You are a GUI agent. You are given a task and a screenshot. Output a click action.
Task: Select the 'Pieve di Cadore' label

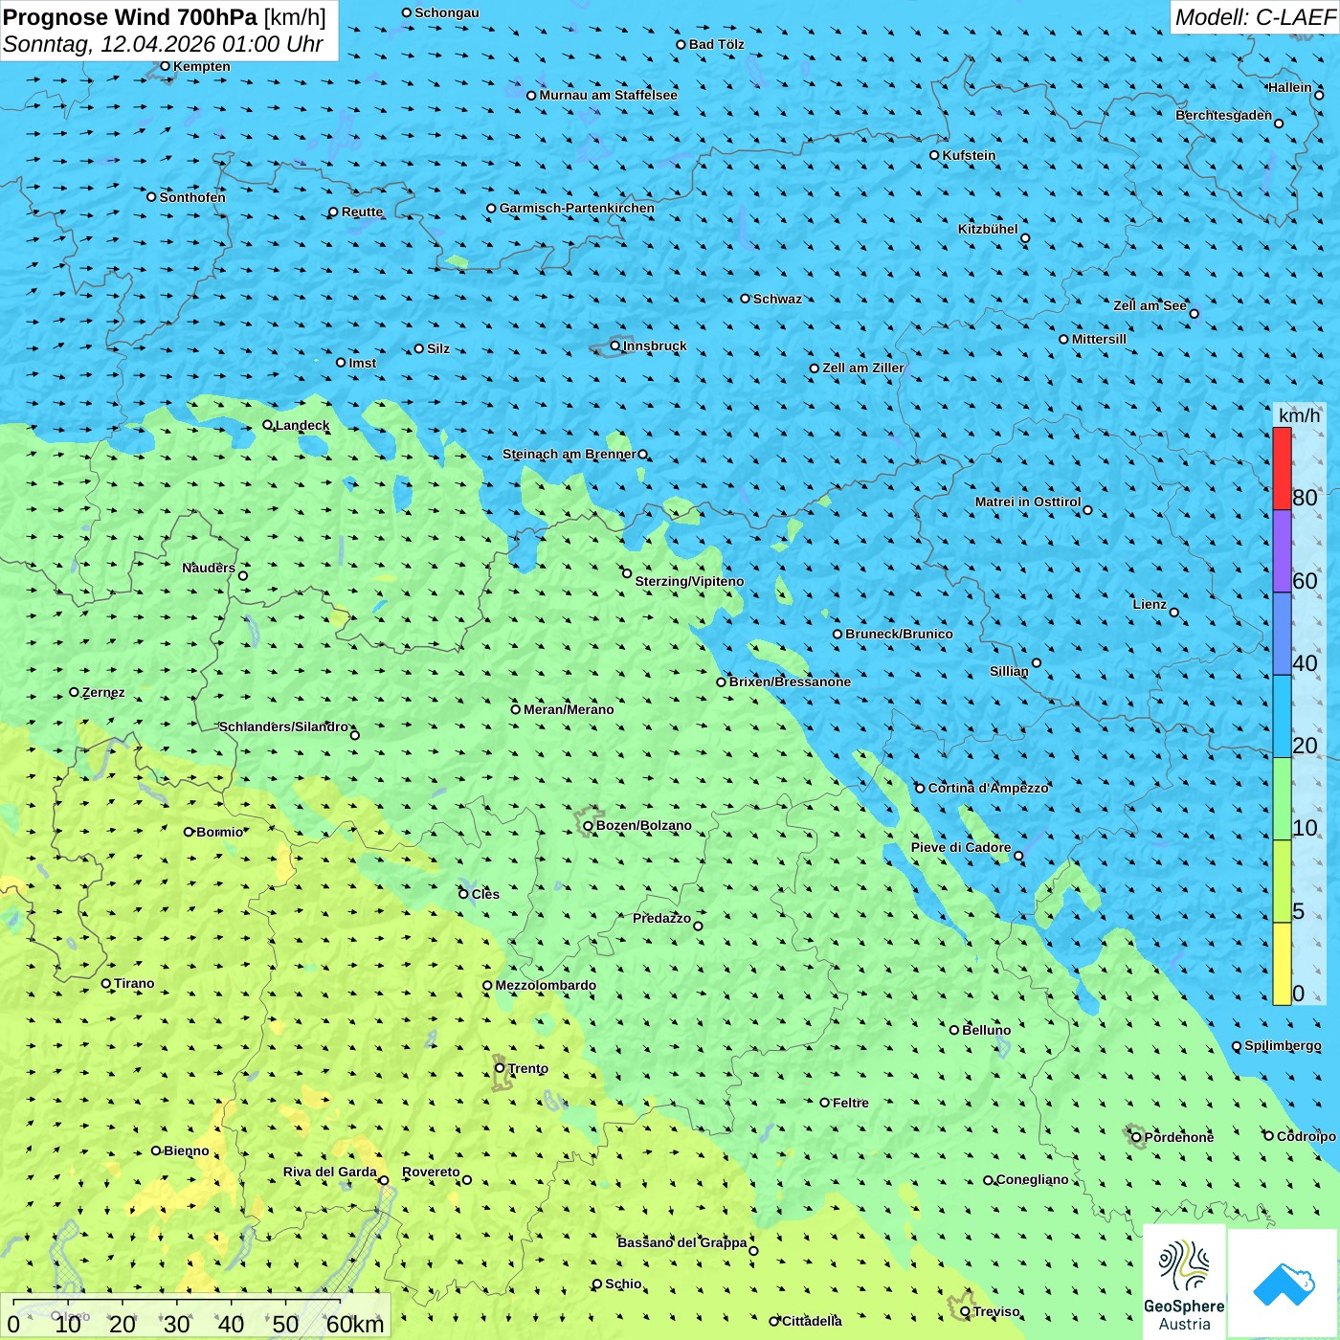tap(961, 847)
